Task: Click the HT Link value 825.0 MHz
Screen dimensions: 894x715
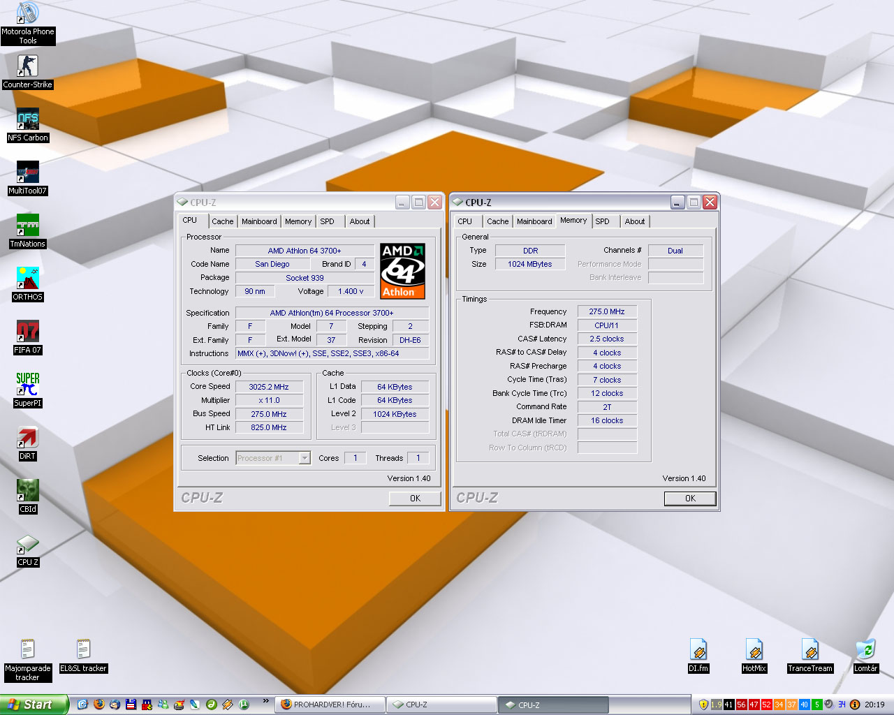Action: pyautogui.click(x=269, y=427)
